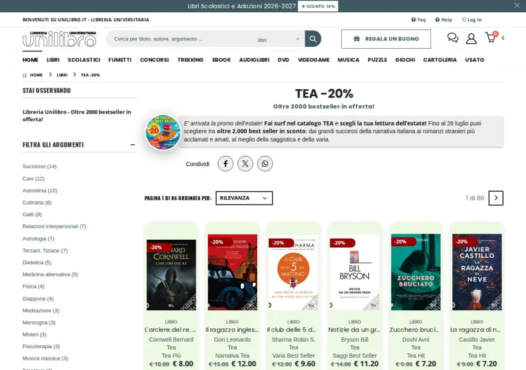Image resolution: width=526 pixels, height=370 pixels.
Task: Select LIBRI in the main menu
Action: 53,60
